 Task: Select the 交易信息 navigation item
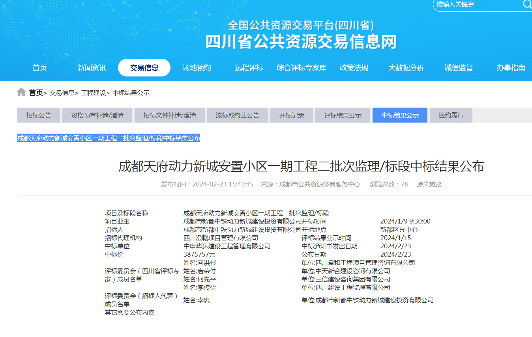coord(144,68)
